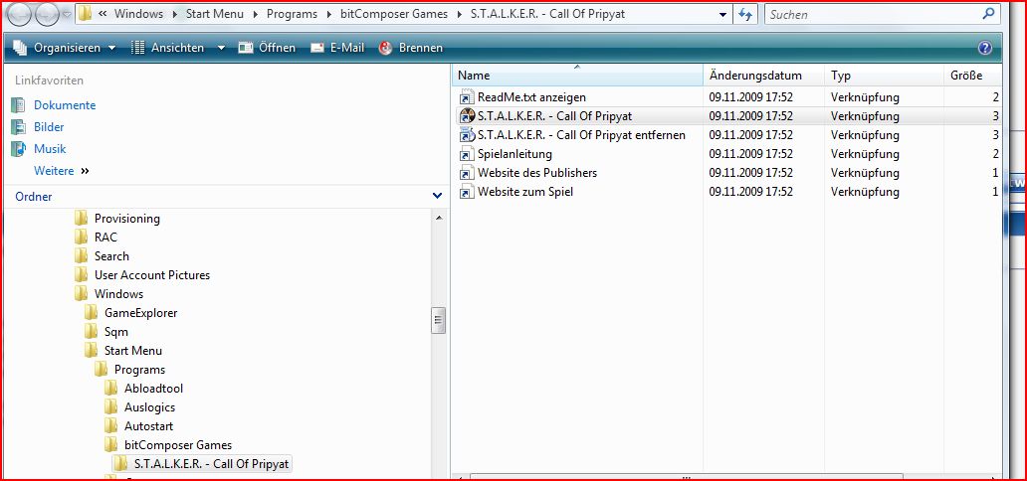Open the arrow after the Start Menu breadcrumb
The height and width of the screenshot is (481, 1027).
coord(255,14)
